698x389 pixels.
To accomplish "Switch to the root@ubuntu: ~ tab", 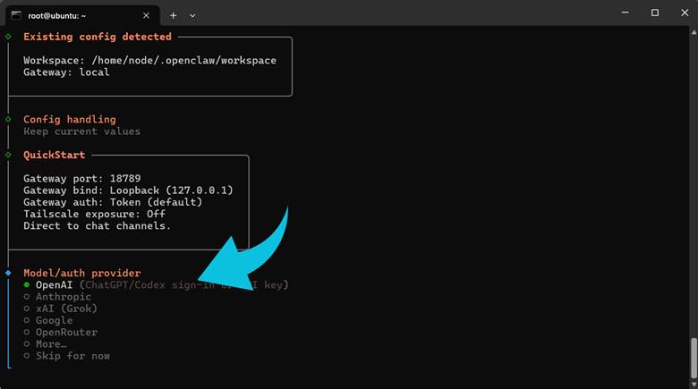I will (82, 15).
